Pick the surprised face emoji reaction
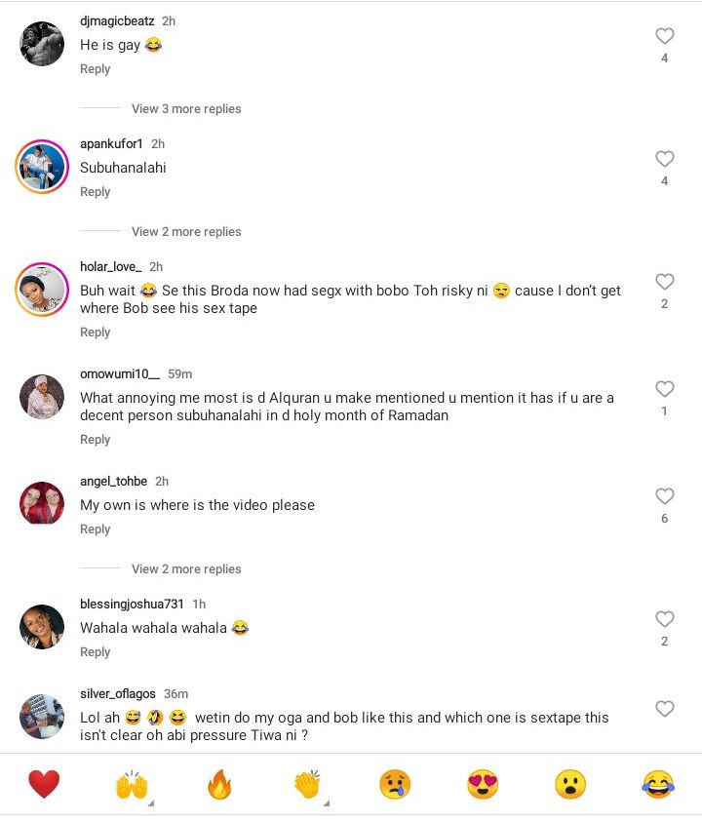This screenshot has height=821, width=702. click(570, 784)
